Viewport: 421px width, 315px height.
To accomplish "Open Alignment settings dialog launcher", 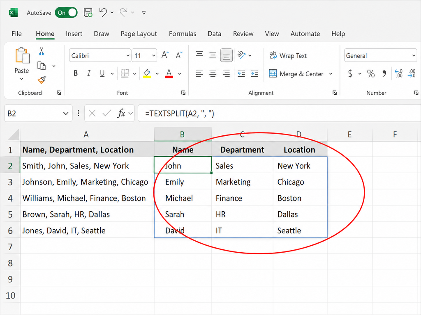I will tap(335, 93).
